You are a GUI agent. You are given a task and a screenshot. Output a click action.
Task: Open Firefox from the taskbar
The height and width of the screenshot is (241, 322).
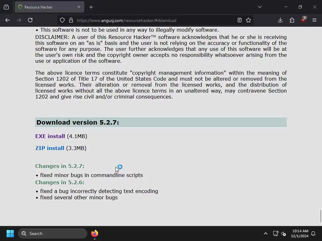point(94,233)
